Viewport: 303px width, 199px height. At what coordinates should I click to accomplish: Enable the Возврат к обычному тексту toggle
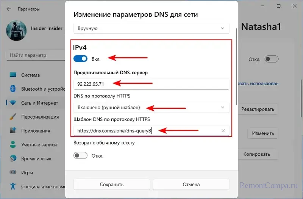(81, 155)
